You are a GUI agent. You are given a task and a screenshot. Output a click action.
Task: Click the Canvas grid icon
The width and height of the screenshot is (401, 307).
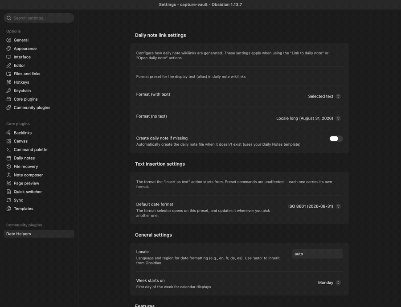[9, 141]
